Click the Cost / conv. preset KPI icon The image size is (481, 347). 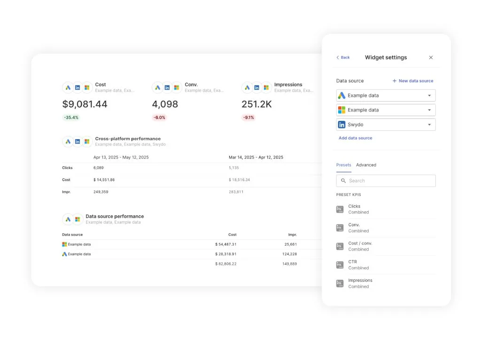340,246
